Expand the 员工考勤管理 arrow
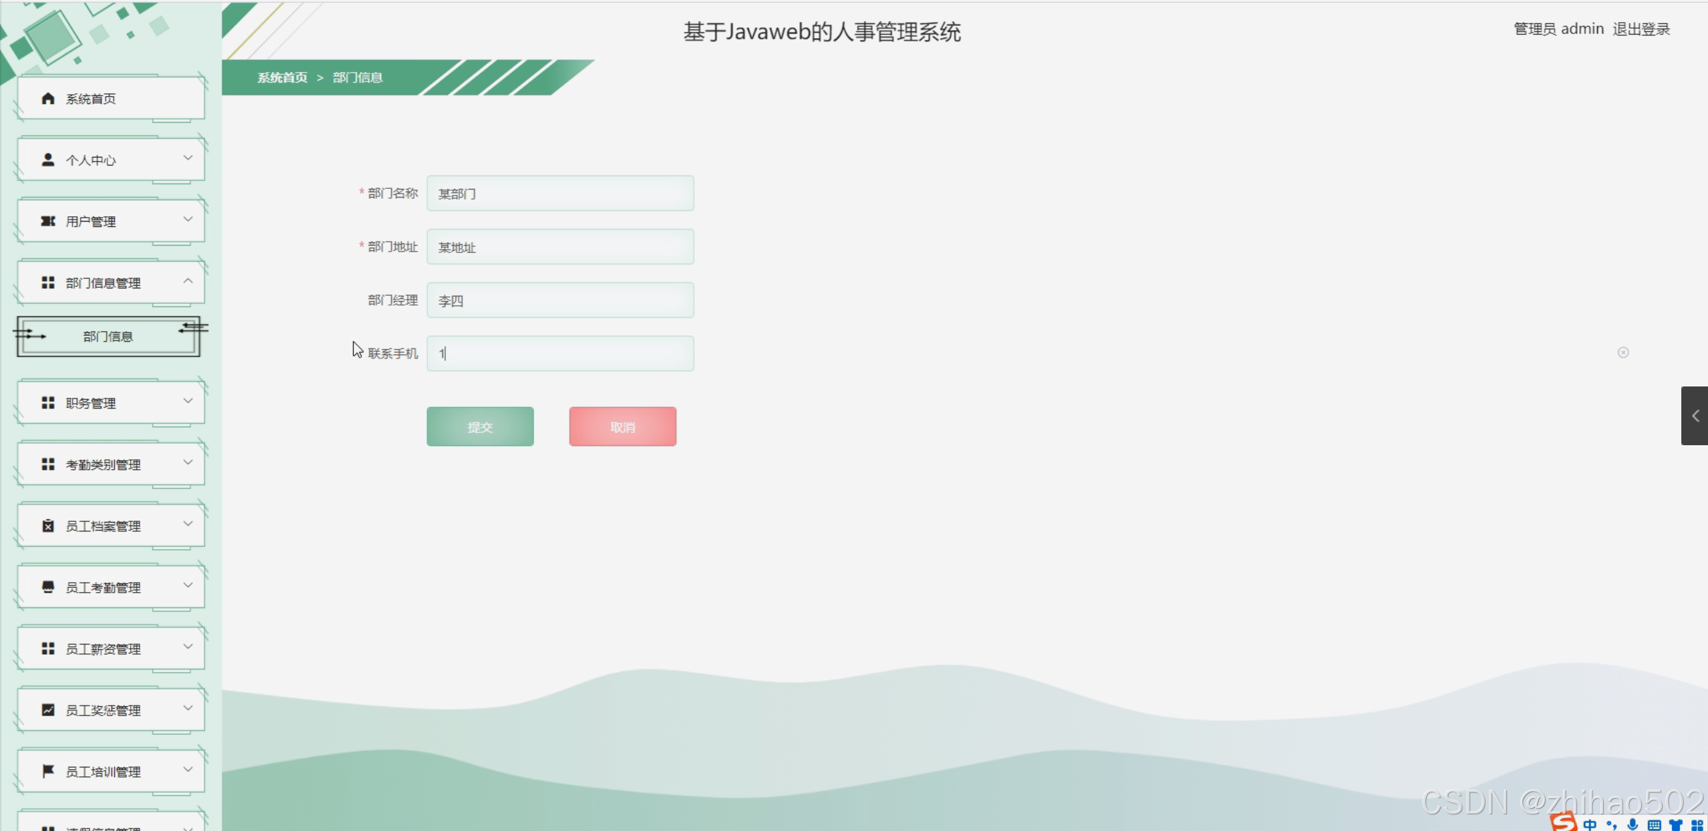The image size is (1708, 831). 188,585
